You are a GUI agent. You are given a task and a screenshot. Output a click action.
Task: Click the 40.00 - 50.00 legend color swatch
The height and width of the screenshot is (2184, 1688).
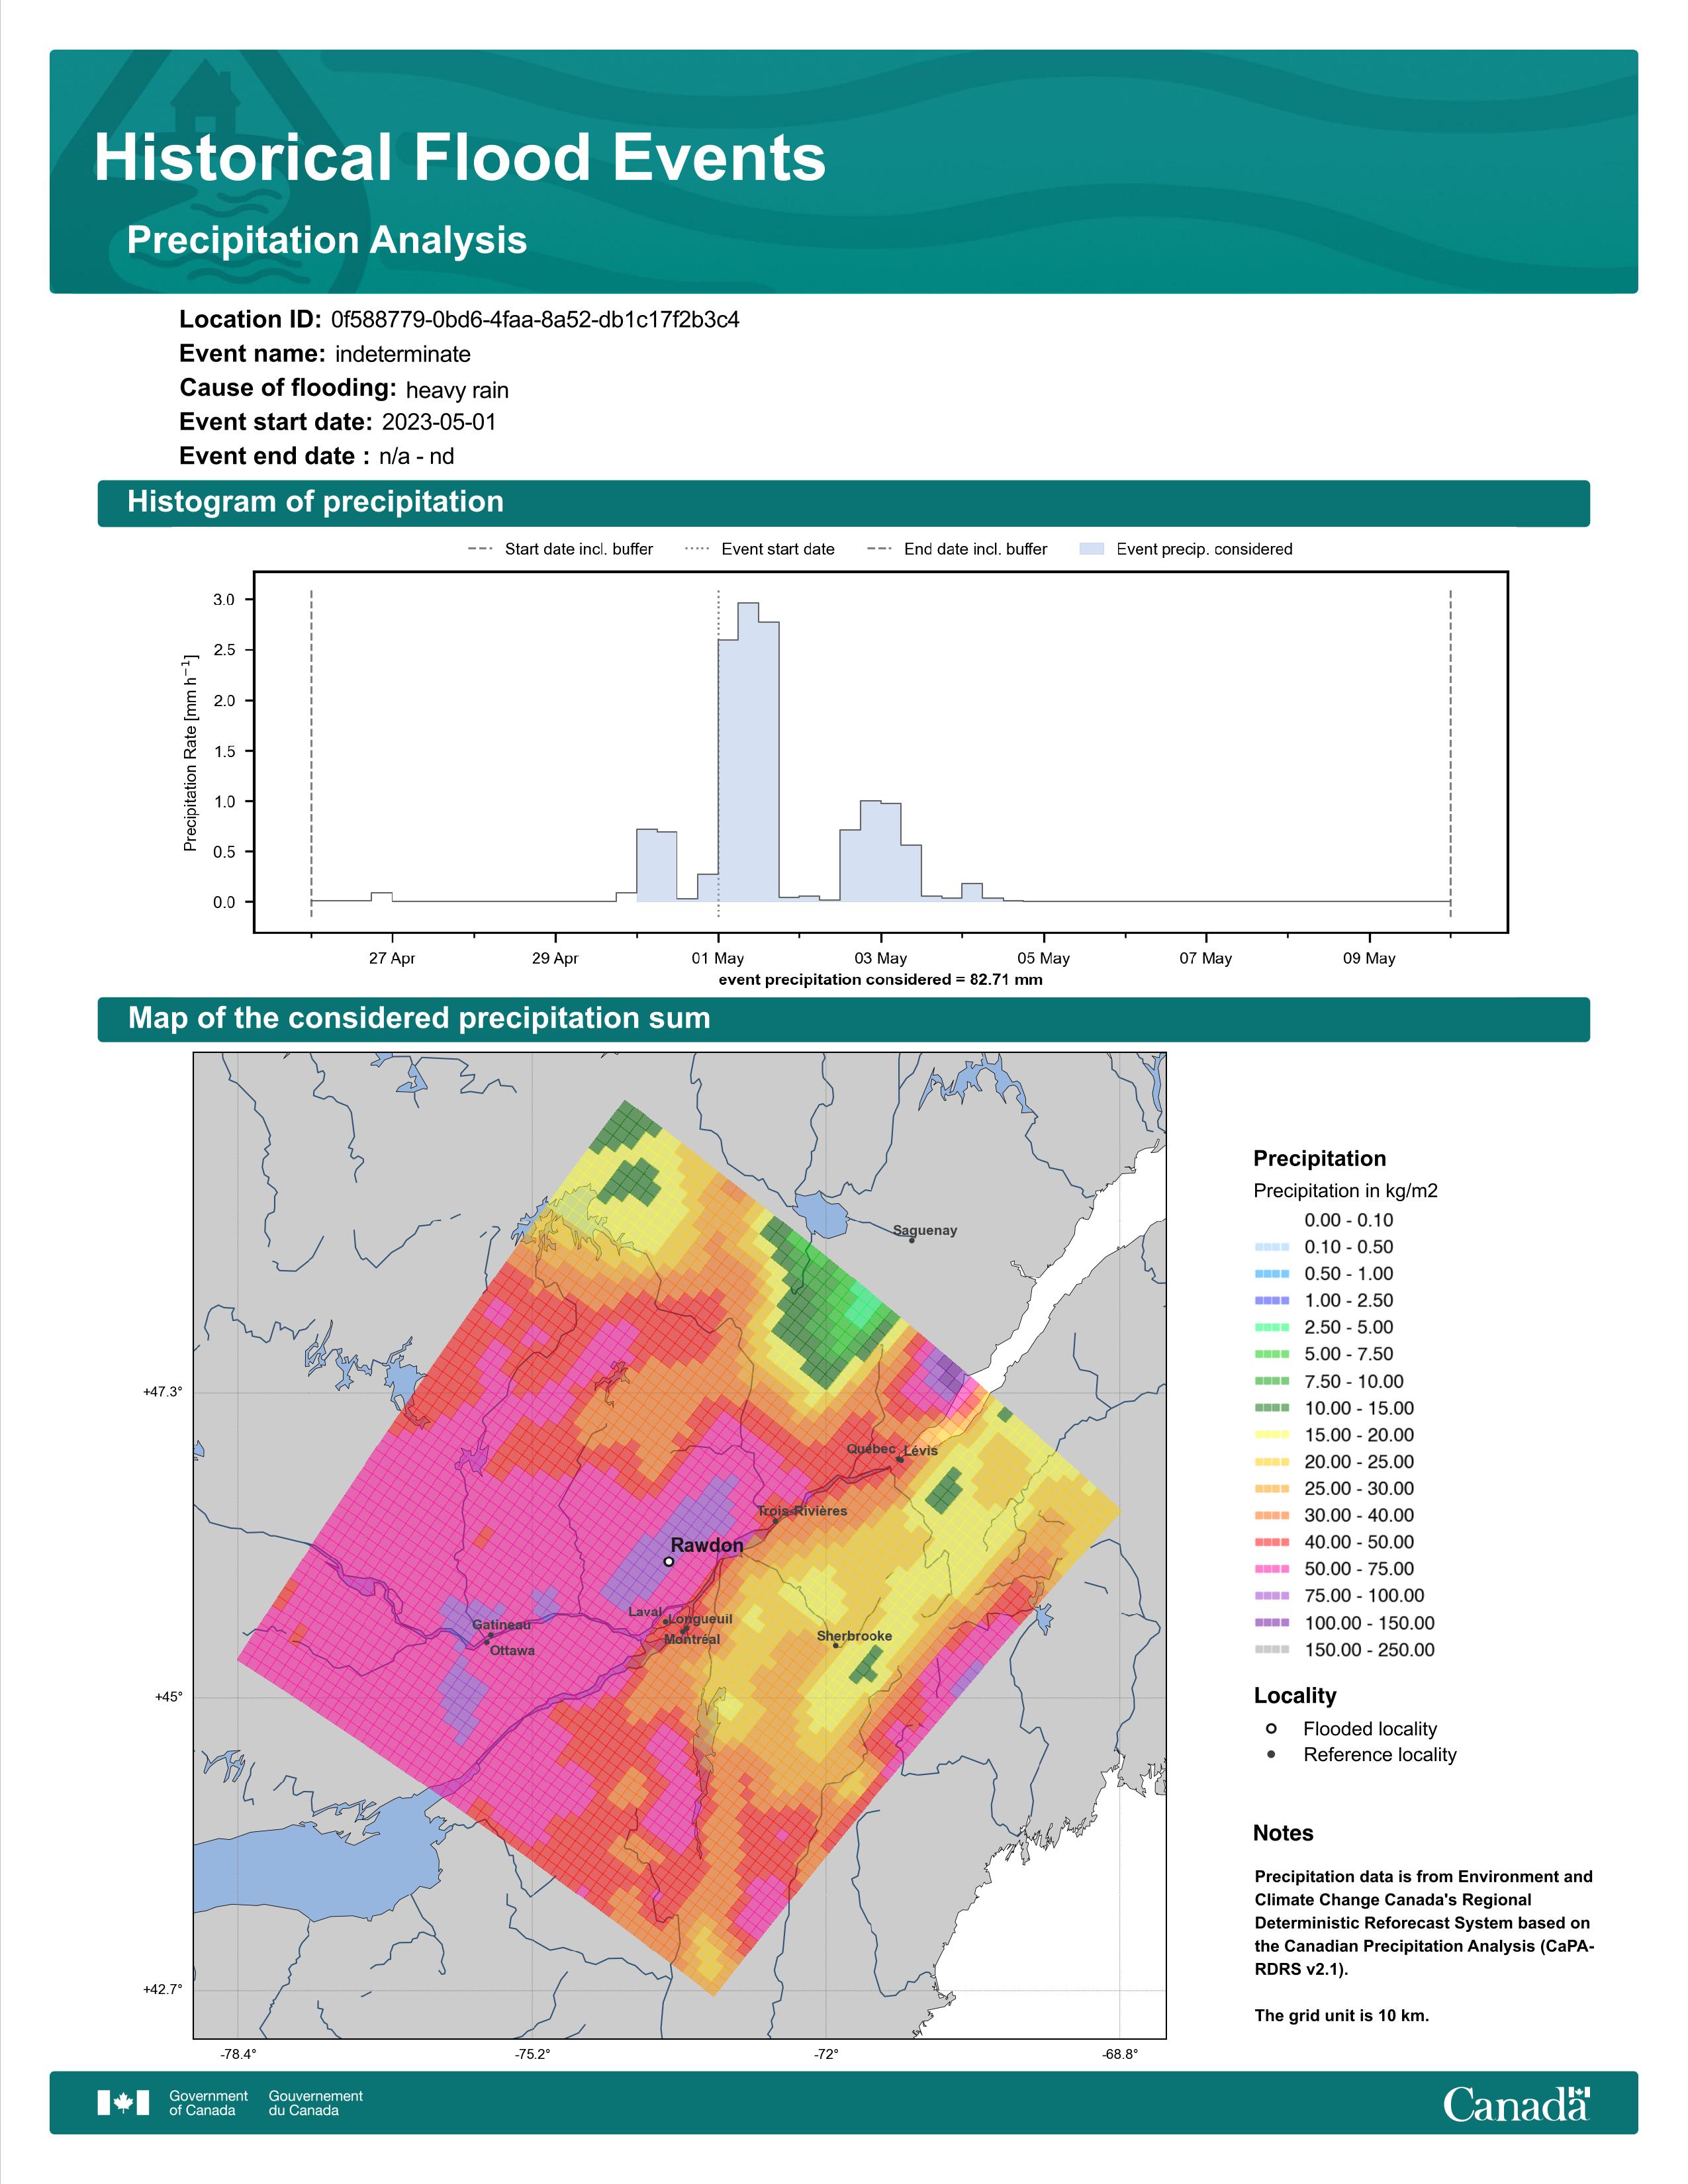1271,1543
